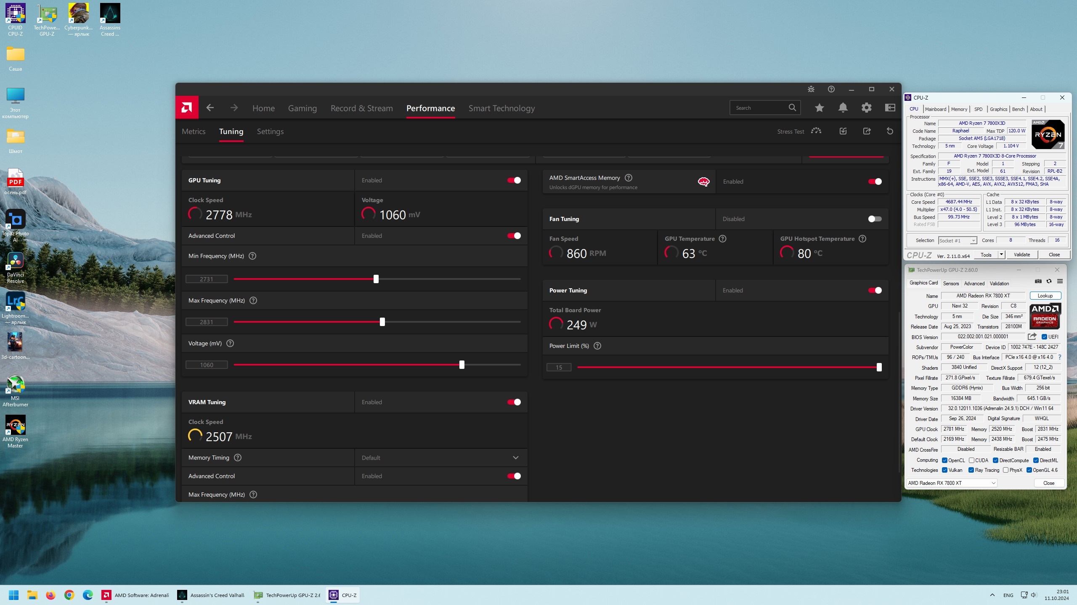Click the SmartAccess Memory brain icon
The width and height of the screenshot is (1077, 605).
(x=704, y=181)
